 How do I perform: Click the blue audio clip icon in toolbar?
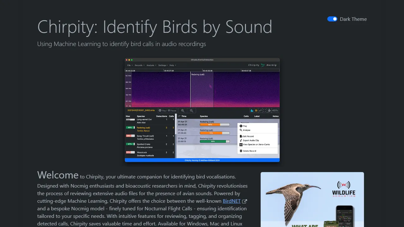[x=252, y=110]
